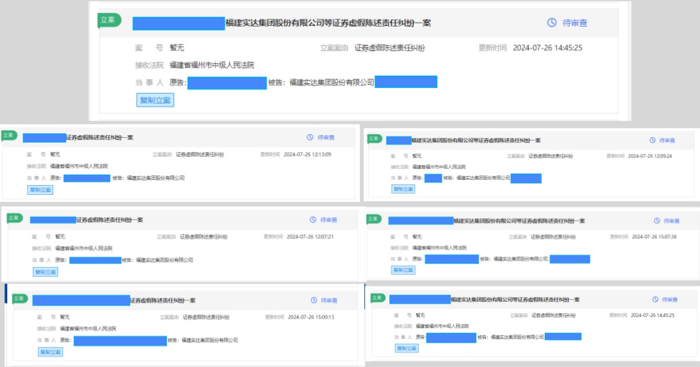The height and width of the screenshot is (367, 700).
Task: Click 复制立案 in the 15:00:13 case card
Action: pyautogui.click(x=50, y=352)
